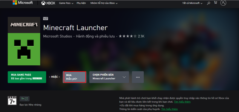The height and width of the screenshot is (112, 239).
Task: Click the Minecraft creeper cover art
Action: [x=24, y=41]
